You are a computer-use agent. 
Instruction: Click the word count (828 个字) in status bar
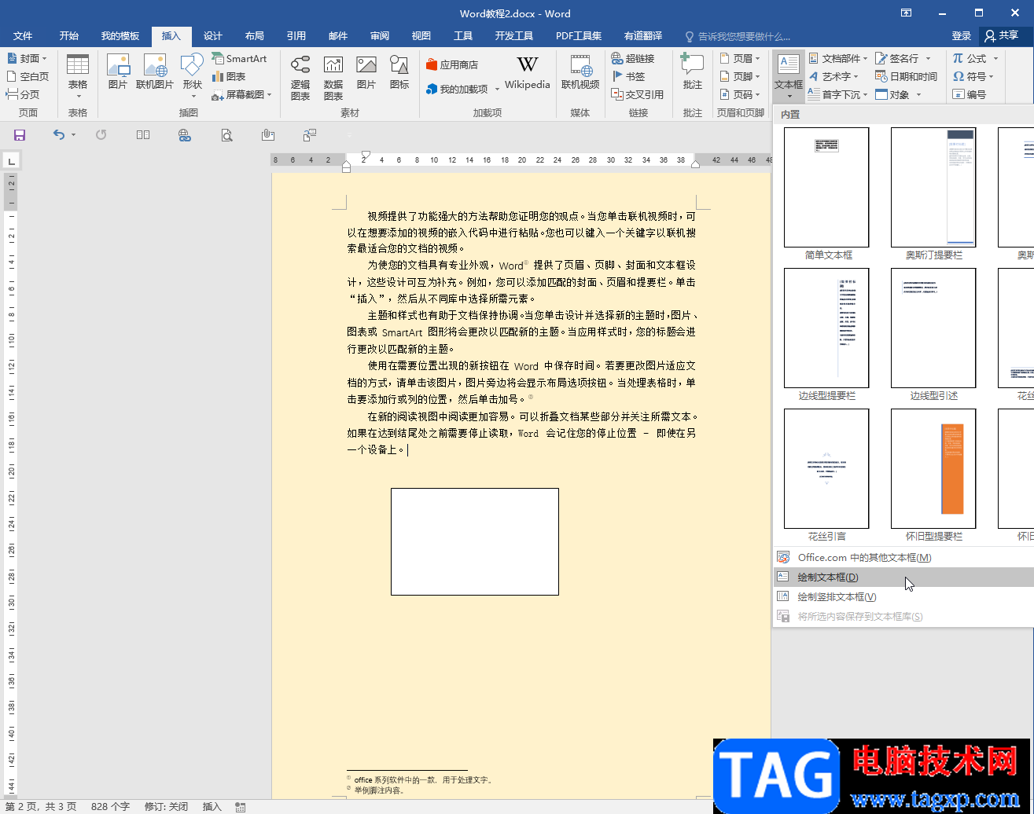(x=110, y=806)
